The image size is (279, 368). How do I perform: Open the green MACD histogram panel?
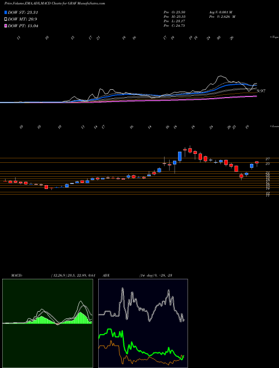(x=47, y=323)
